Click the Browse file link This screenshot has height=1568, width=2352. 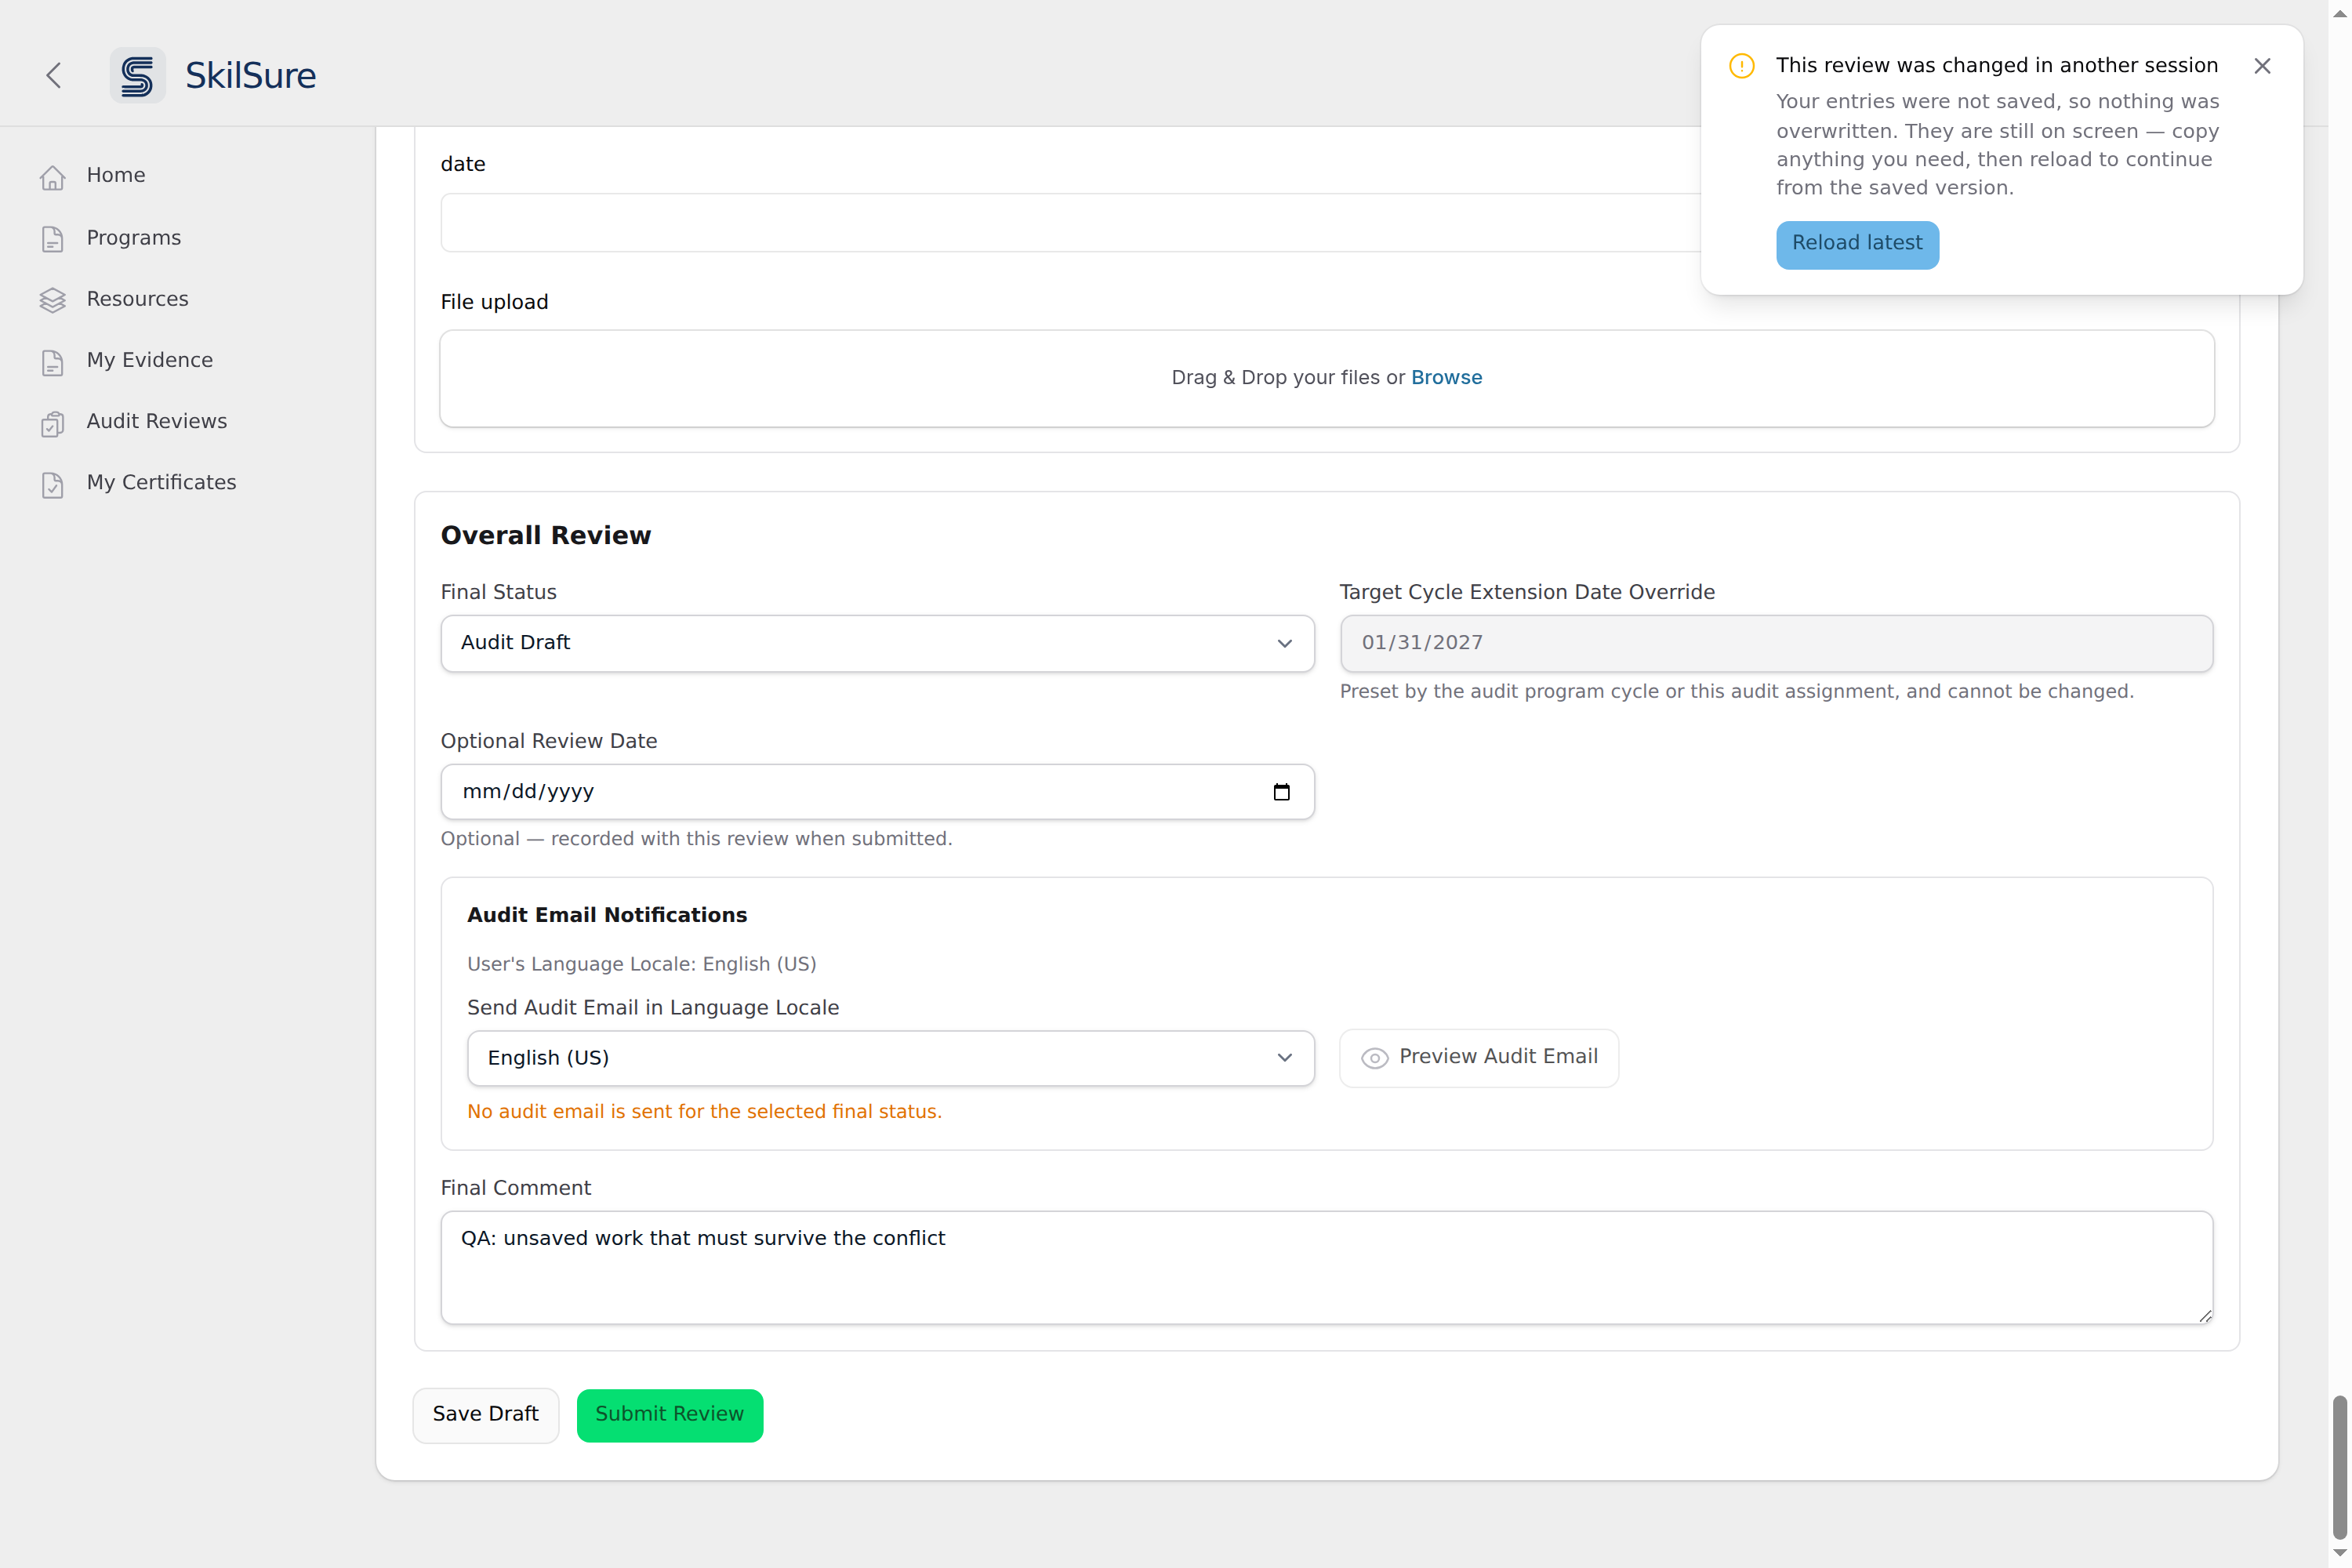point(1446,378)
